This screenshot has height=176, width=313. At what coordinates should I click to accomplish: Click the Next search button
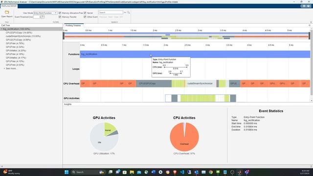tap(111, 17)
